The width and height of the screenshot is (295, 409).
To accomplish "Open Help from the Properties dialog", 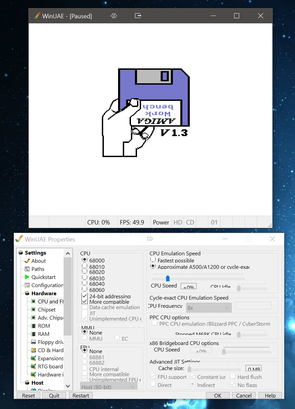I will coord(270,395).
